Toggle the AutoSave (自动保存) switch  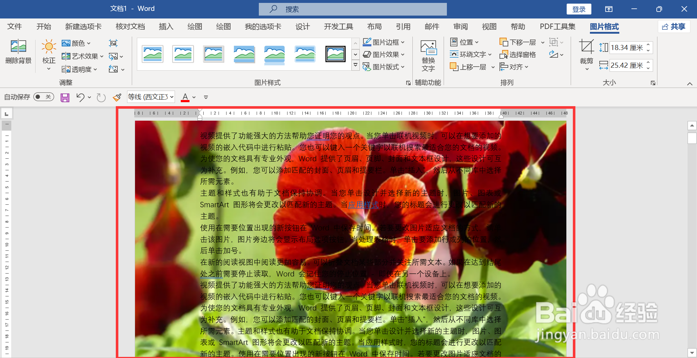pyautogui.click(x=44, y=97)
